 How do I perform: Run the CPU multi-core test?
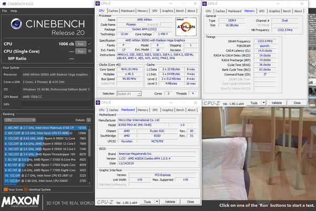(81, 44)
